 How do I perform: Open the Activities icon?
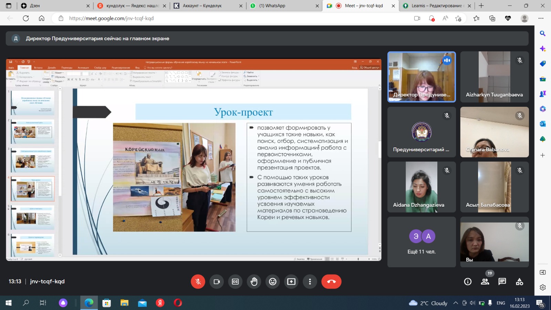[x=519, y=282]
